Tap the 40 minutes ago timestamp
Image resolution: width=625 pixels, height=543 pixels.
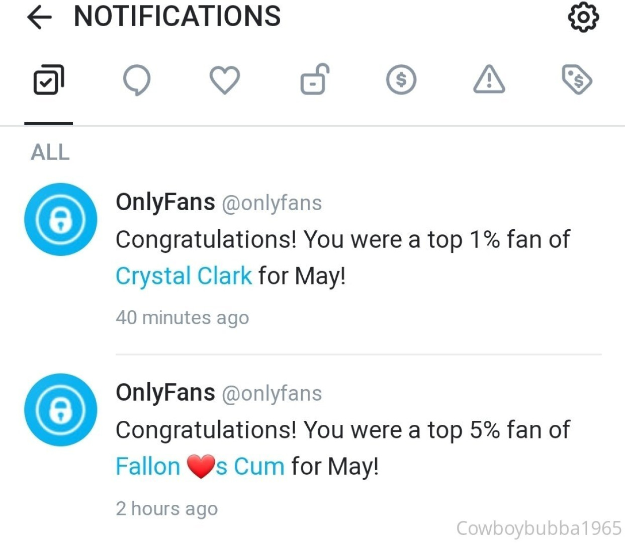coord(182,318)
